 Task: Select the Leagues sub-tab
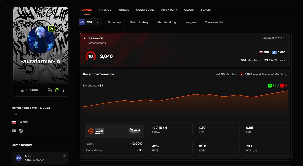[x=190, y=22]
